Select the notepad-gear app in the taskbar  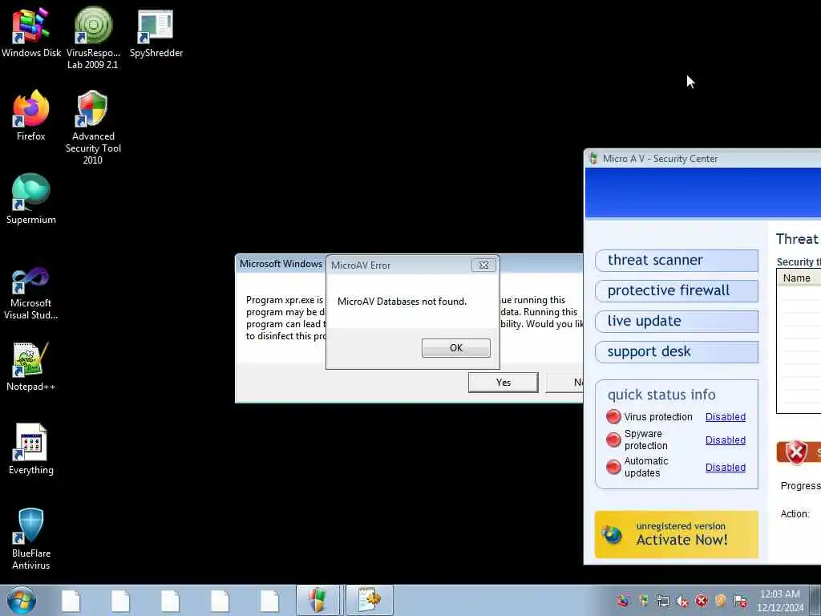coord(370,600)
